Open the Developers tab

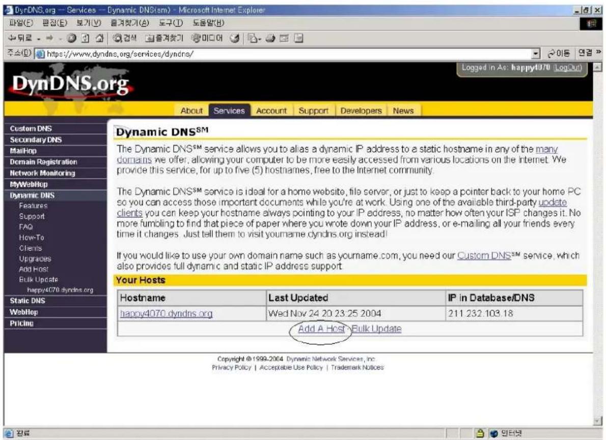coord(361,111)
